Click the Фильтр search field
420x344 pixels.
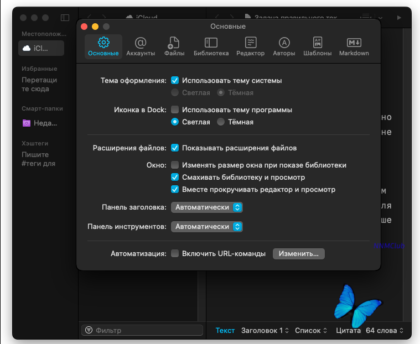(142, 330)
